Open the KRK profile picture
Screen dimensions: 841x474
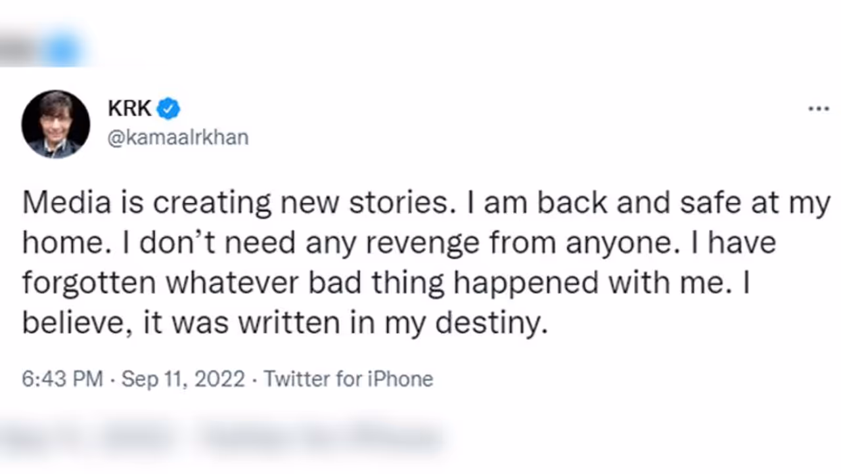tap(55, 124)
